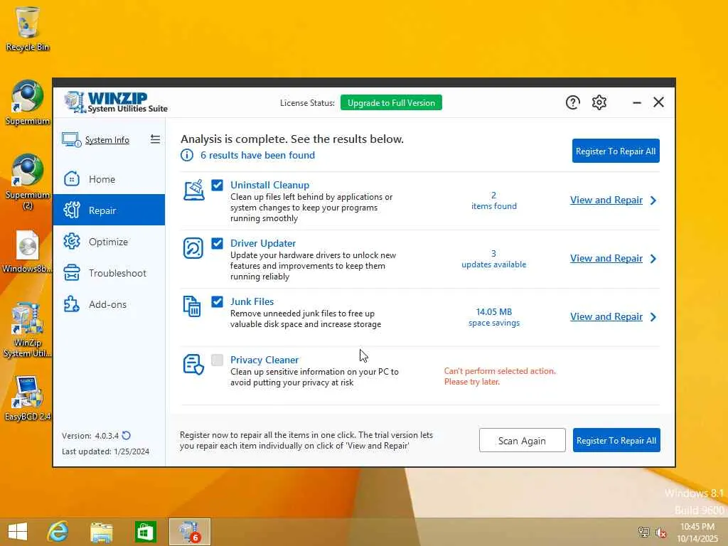Click the top Register To Repair All button

pyautogui.click(x=615, y=151)
